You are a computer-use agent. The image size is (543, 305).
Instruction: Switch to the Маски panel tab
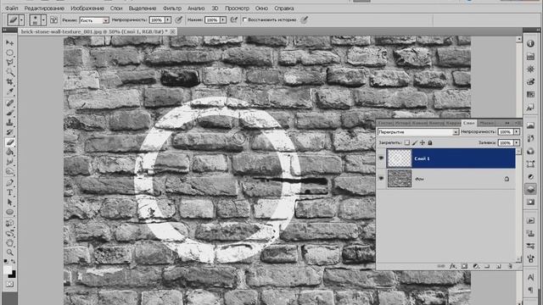tap(486, 123)
